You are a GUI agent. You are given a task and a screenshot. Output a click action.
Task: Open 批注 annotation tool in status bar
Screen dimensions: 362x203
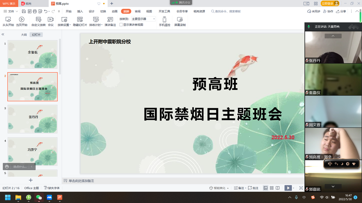coord(253,188)
